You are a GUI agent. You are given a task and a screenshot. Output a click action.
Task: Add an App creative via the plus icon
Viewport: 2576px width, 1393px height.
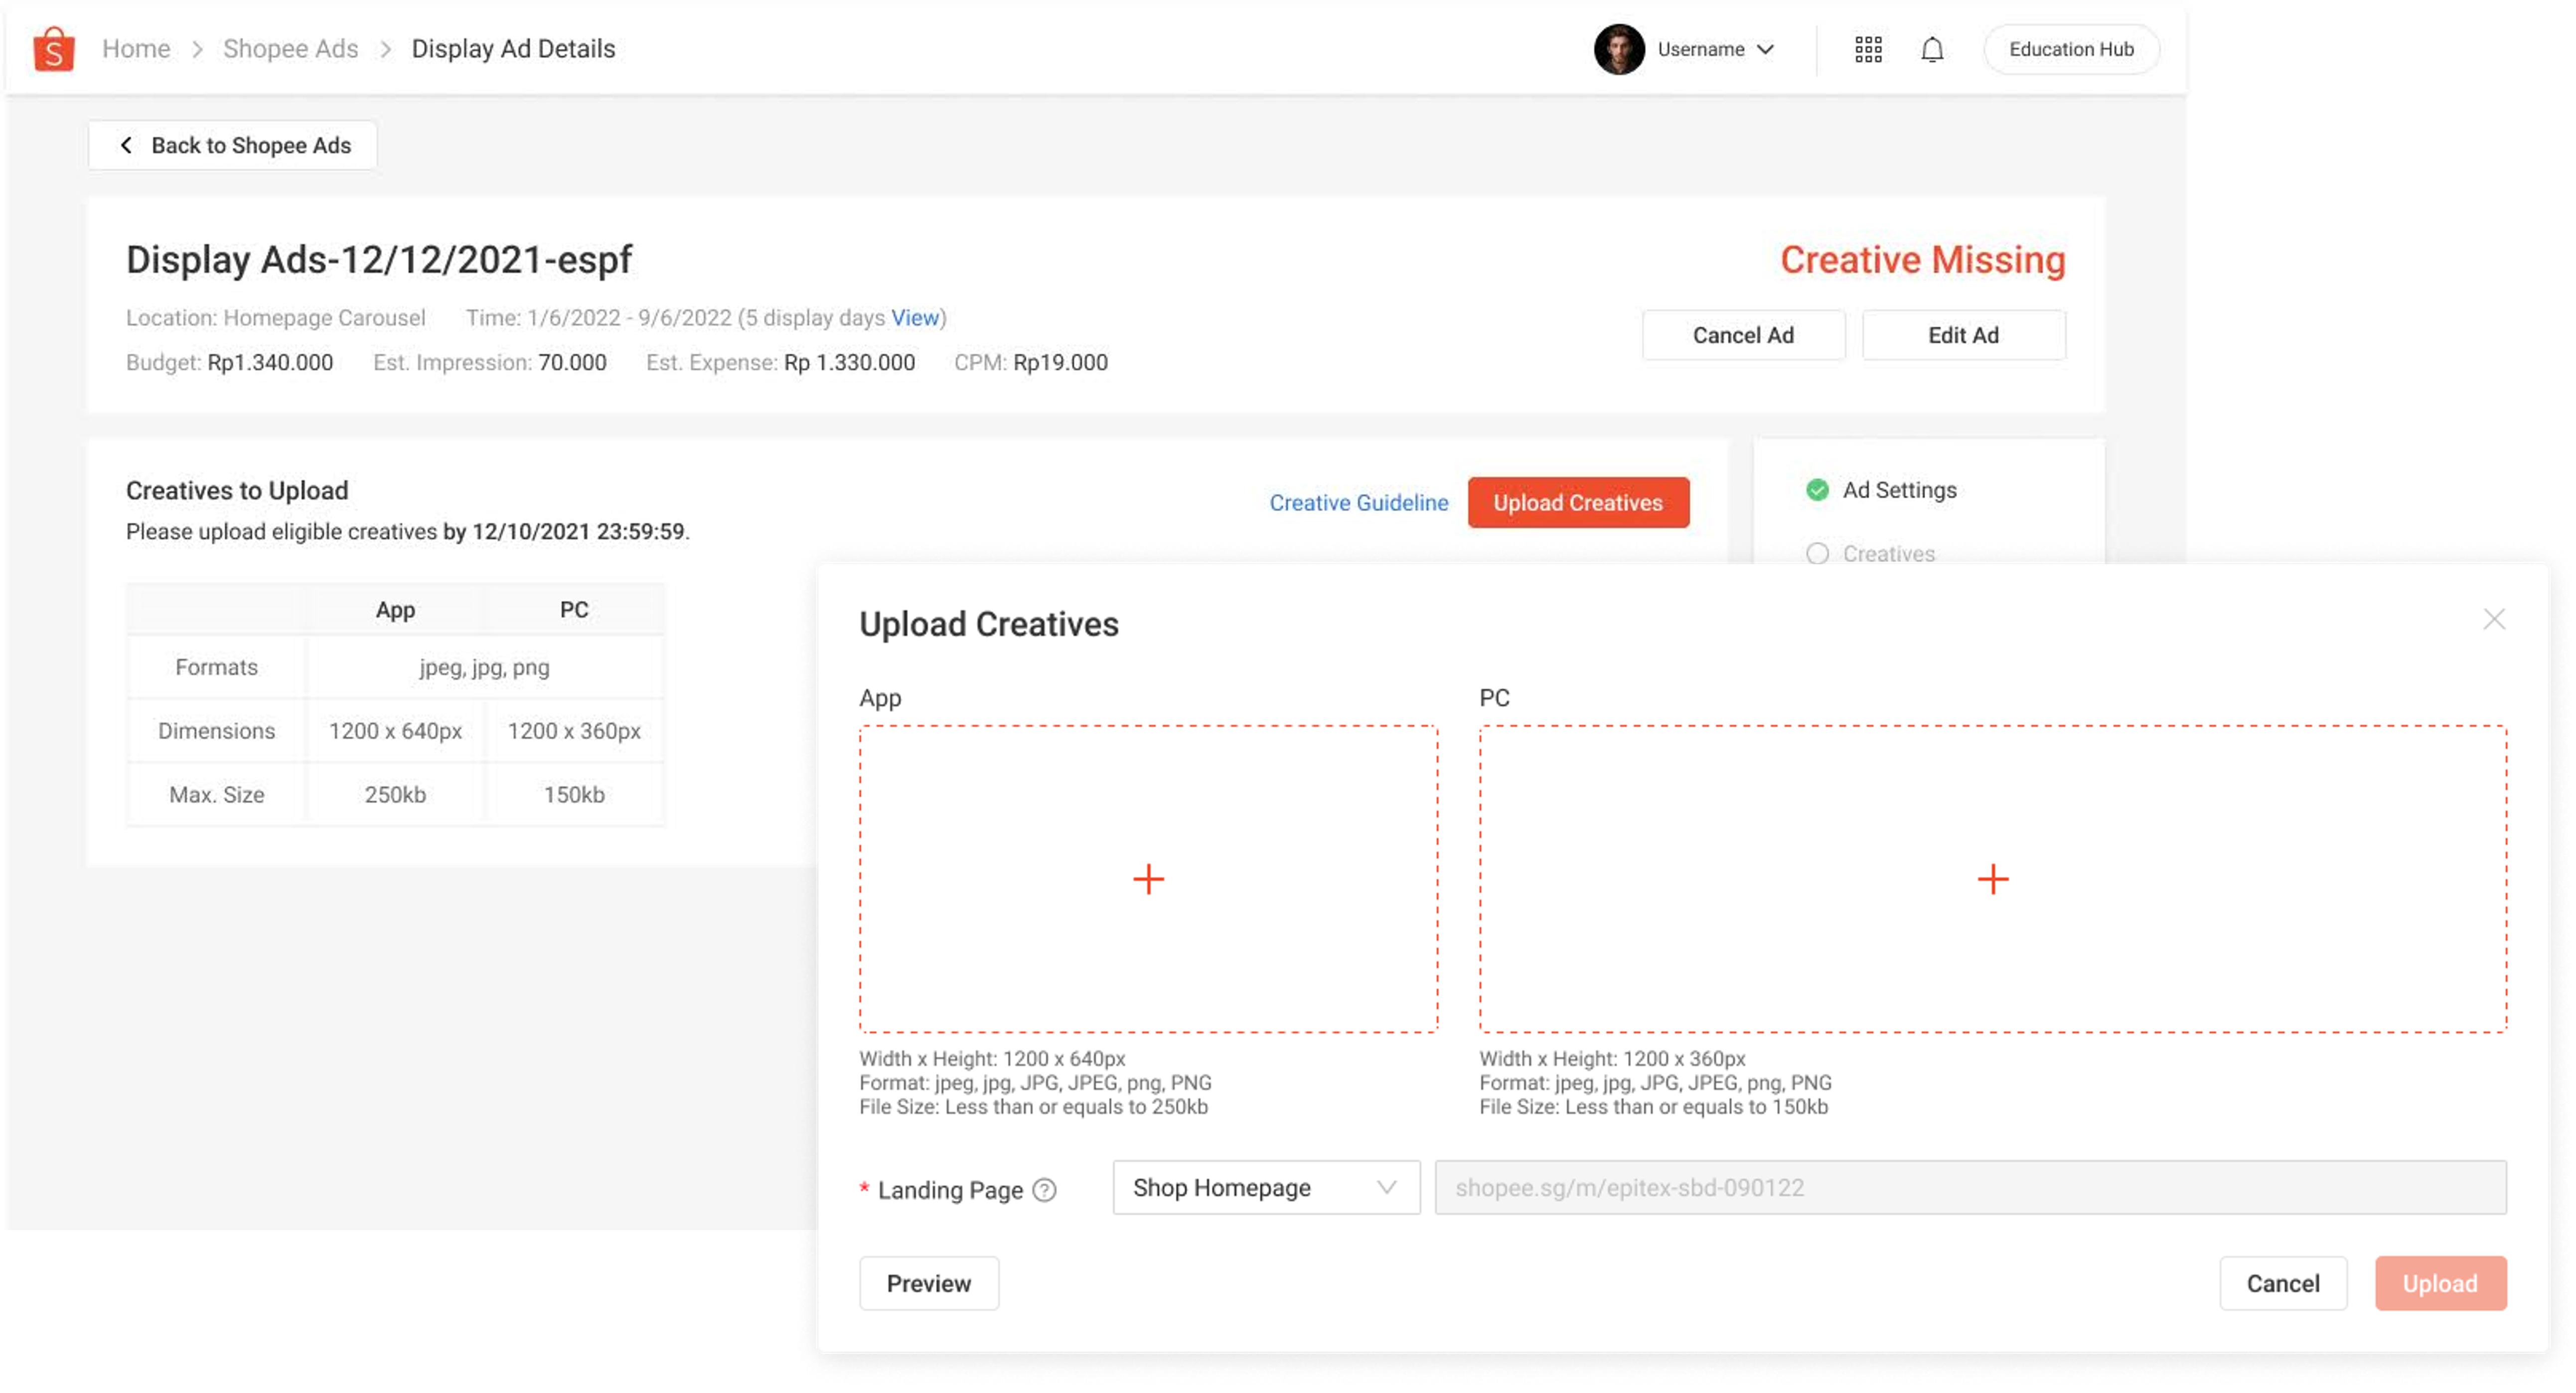pyautogui.click(x=1148, y=879)
